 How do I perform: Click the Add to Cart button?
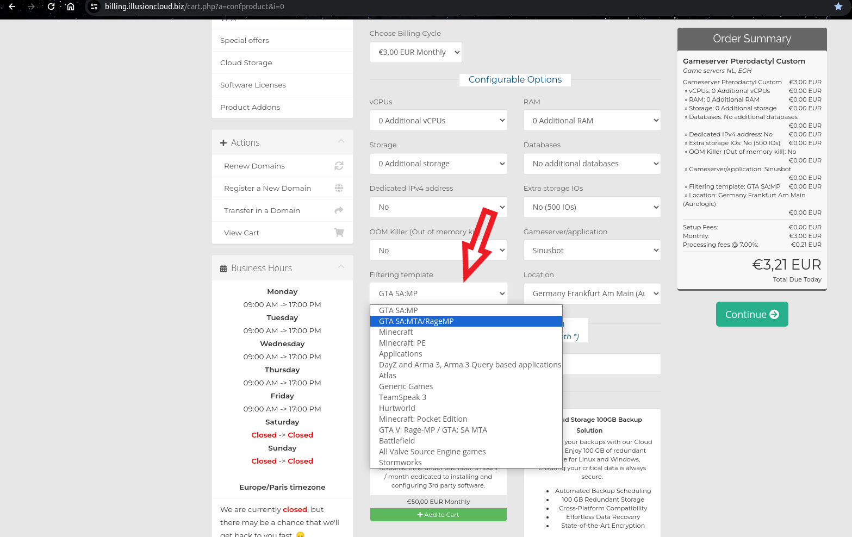(x=438, y=515)
